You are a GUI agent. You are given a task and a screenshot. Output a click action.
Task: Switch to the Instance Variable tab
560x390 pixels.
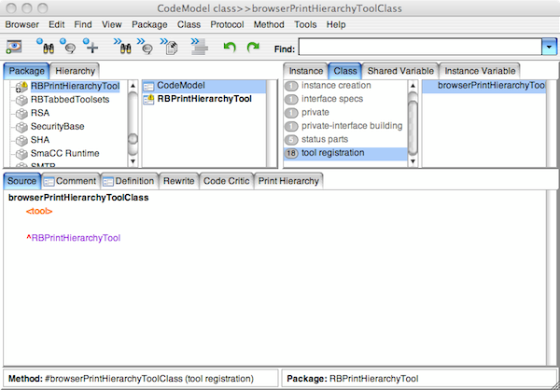click(480, 71)
